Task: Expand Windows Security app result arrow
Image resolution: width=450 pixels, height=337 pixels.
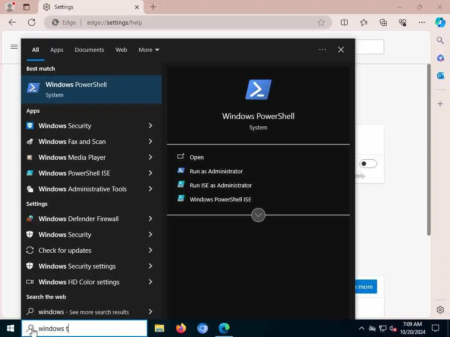Action: [150, 125]
